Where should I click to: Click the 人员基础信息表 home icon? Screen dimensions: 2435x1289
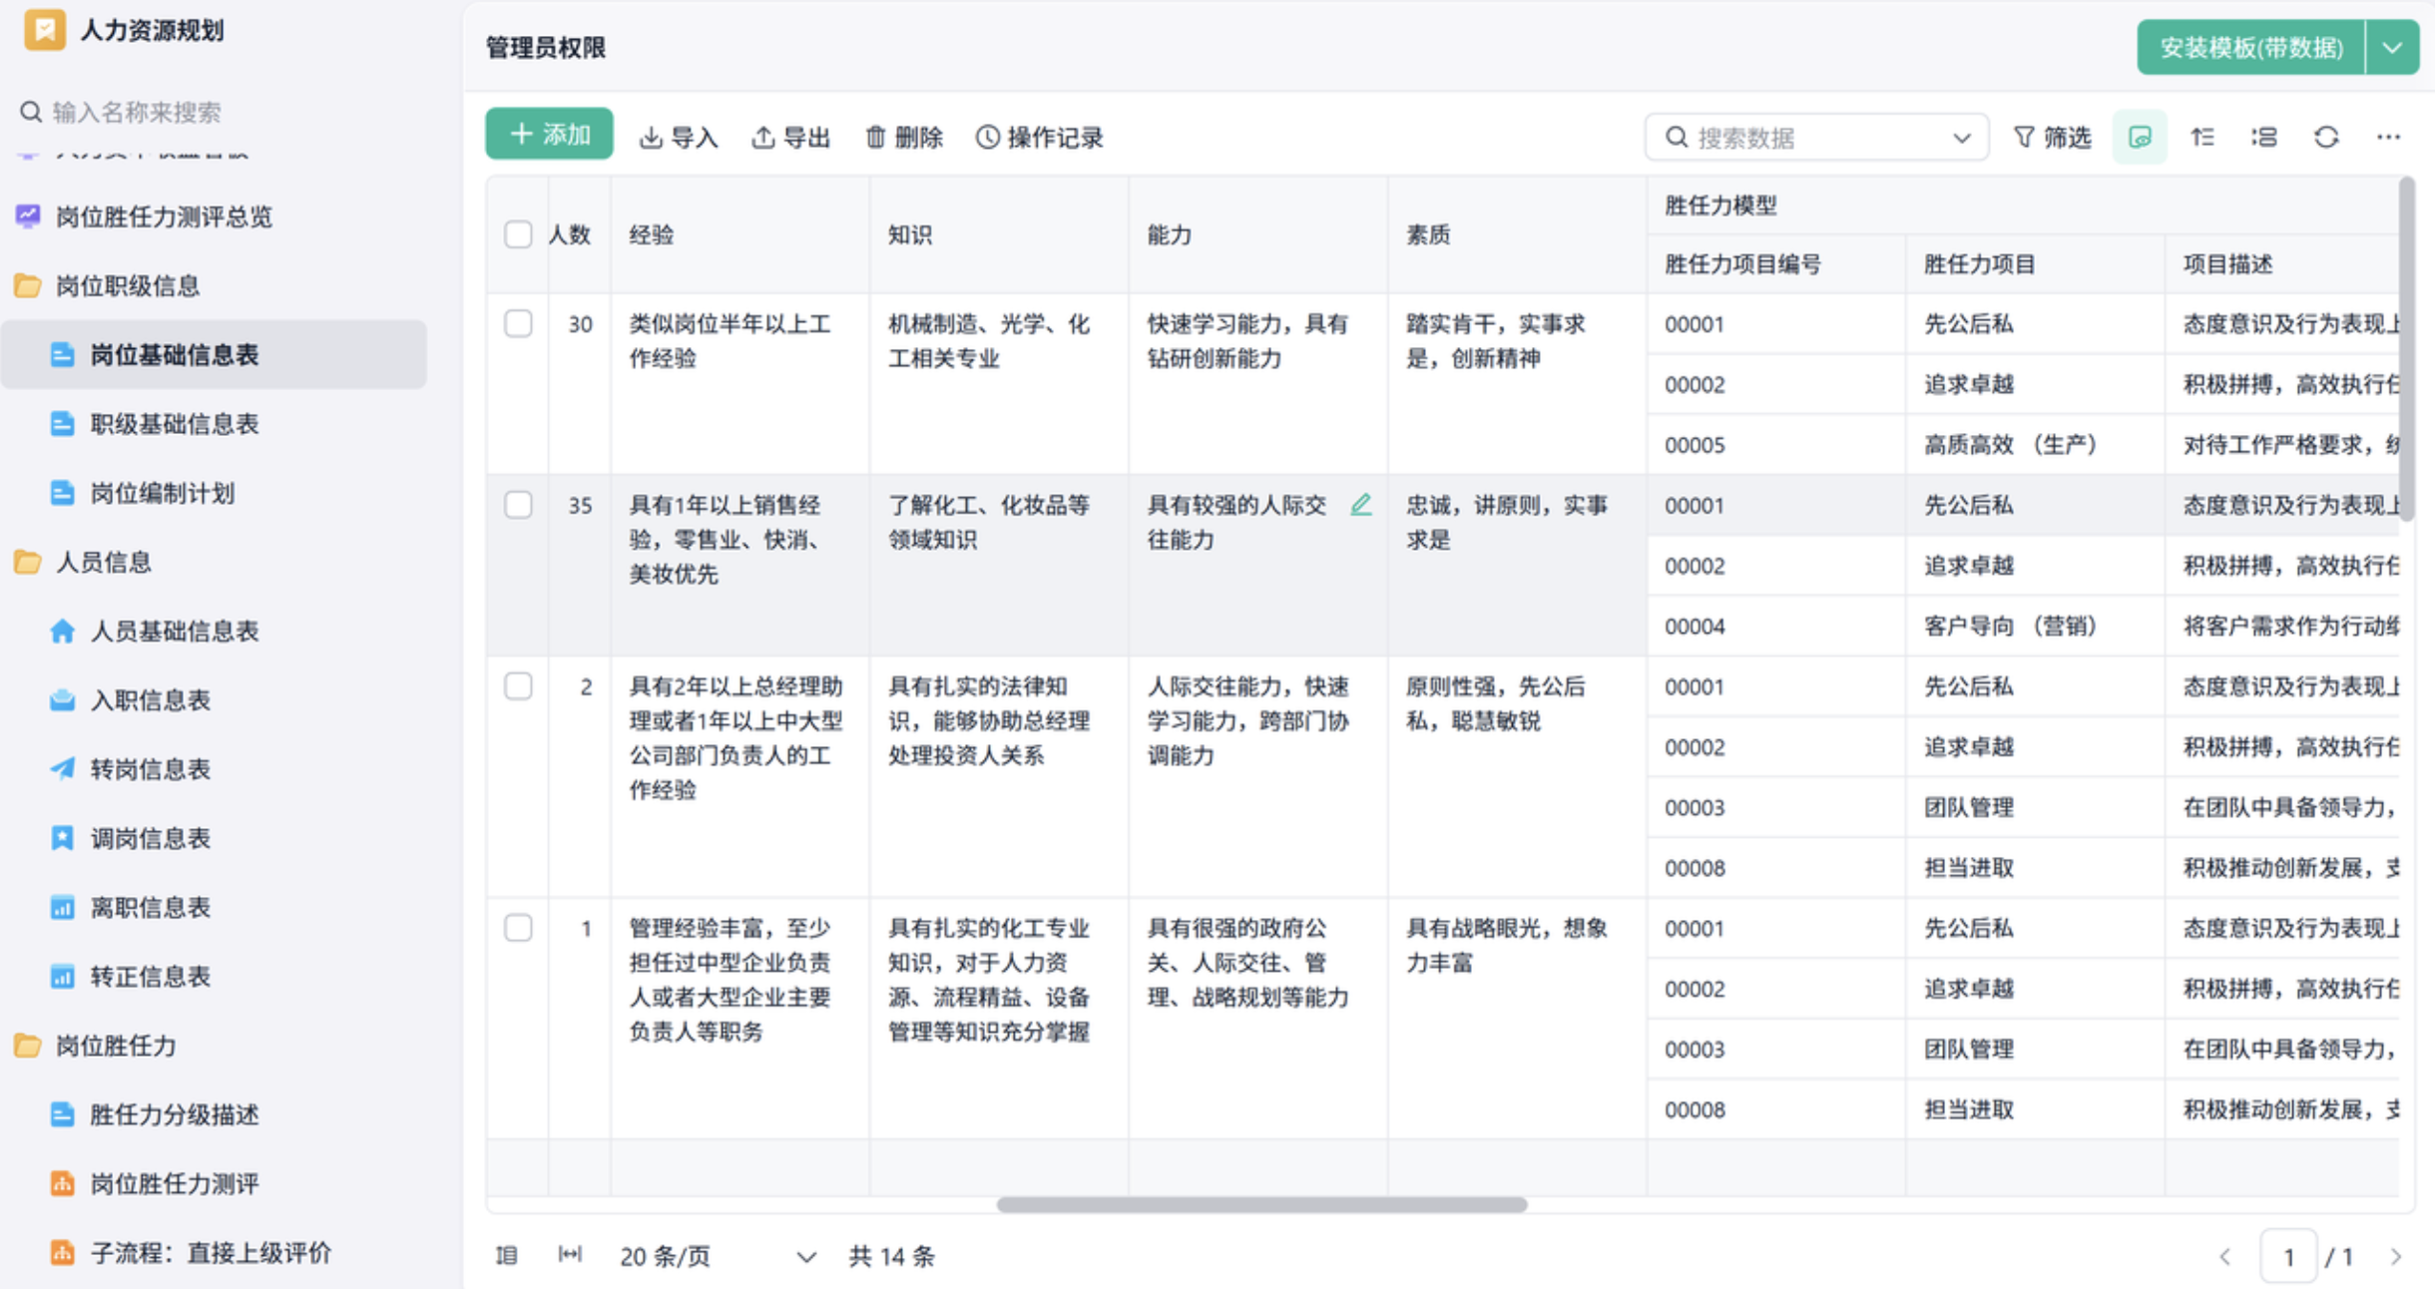62,632
